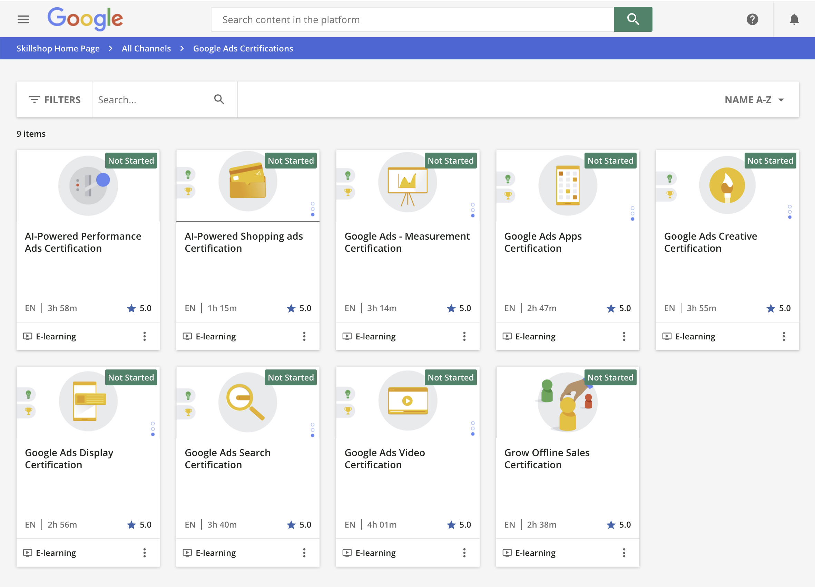Open options menu on Google Ads Video Certification card

tap(464, 552)
